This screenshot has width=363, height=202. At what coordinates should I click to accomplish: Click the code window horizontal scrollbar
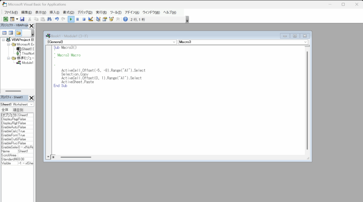(76, 157)
